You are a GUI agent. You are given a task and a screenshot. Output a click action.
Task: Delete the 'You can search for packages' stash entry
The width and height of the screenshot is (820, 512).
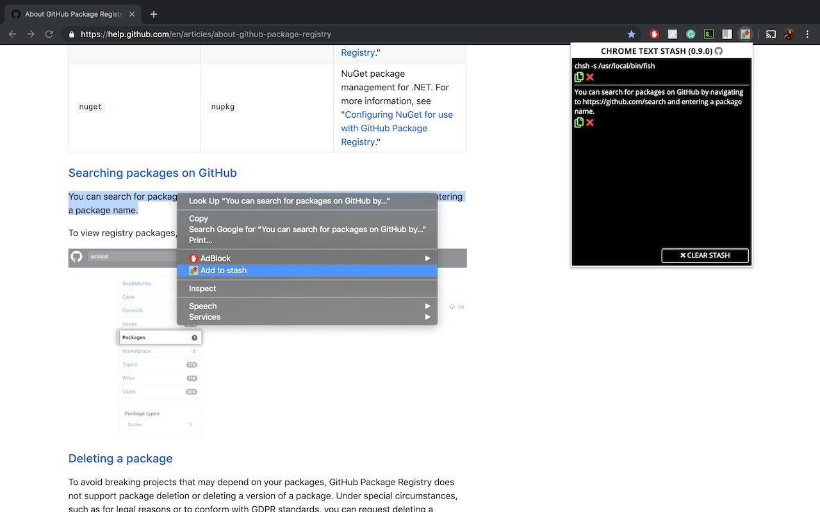pyautogui.click(x=590, y=122)
